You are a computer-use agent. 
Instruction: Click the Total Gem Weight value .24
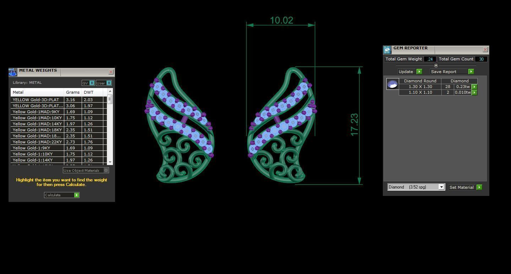(430, 59)
